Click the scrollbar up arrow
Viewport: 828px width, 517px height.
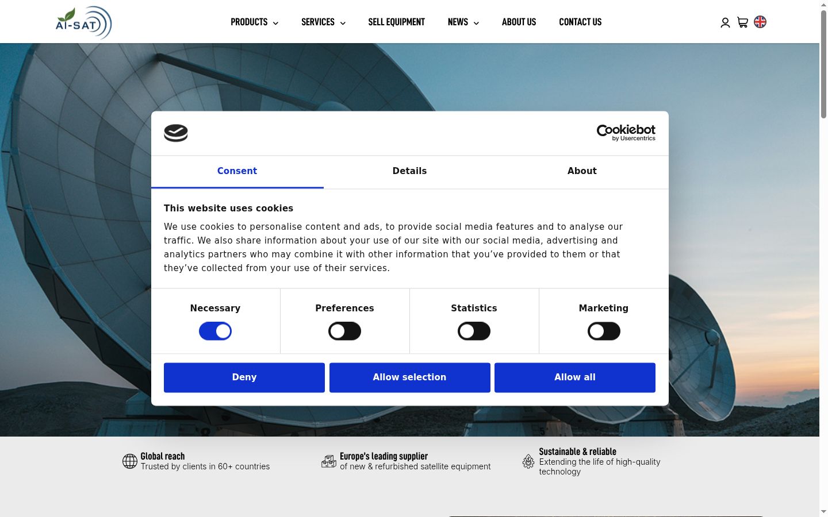(823, 5)
